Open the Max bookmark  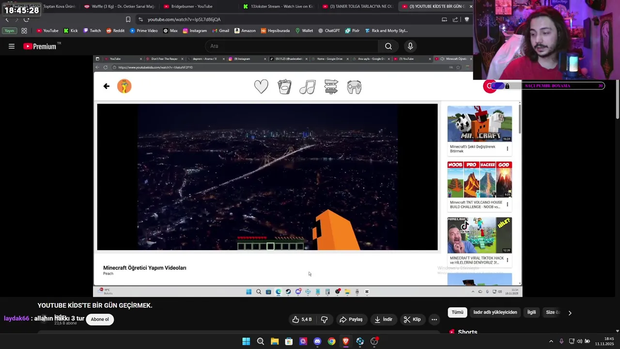(170, 31)
